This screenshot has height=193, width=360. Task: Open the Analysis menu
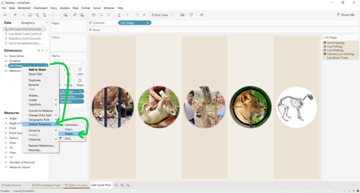click(x=65, y=8)
